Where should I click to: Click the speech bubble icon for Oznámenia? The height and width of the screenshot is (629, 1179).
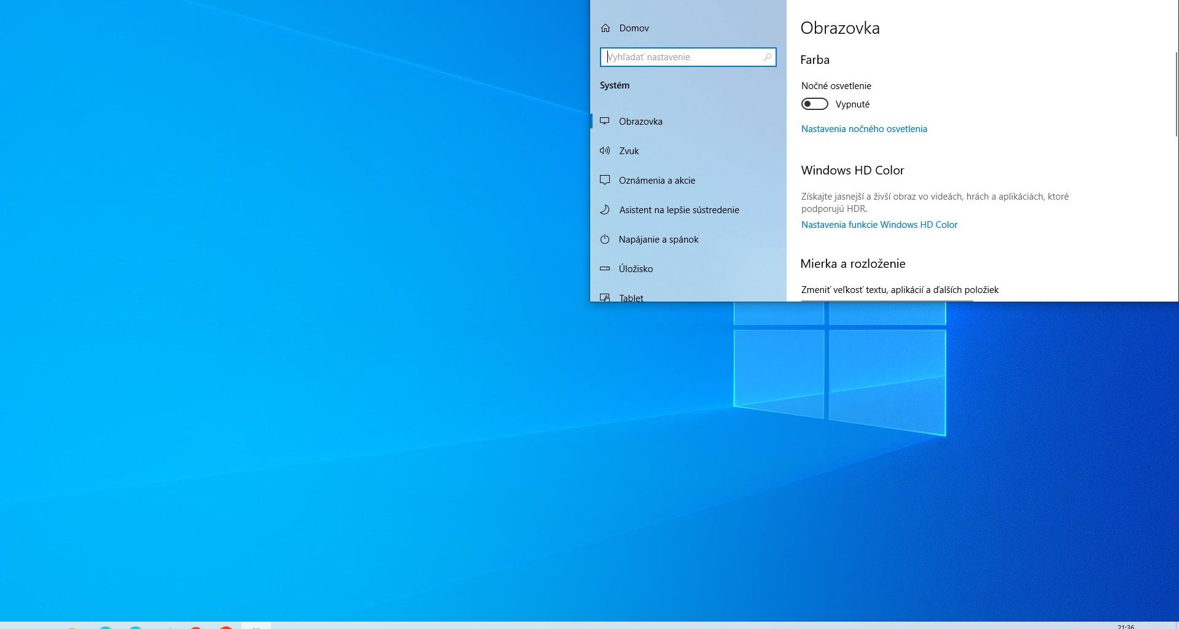605,180
